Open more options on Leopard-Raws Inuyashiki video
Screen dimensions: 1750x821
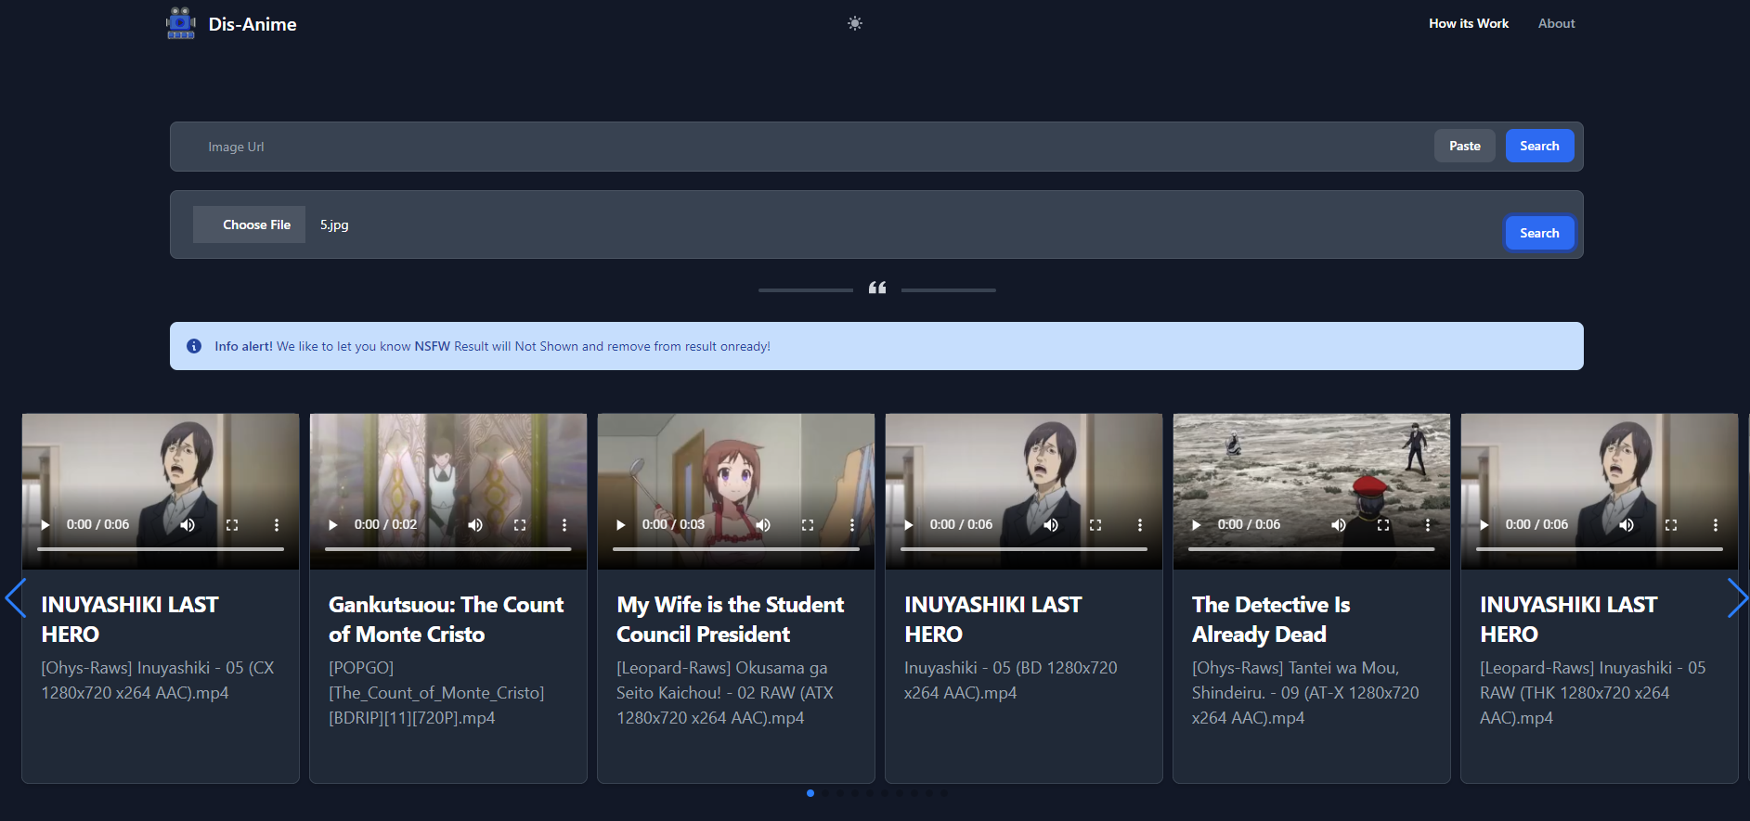click(x=1716, y=525)
